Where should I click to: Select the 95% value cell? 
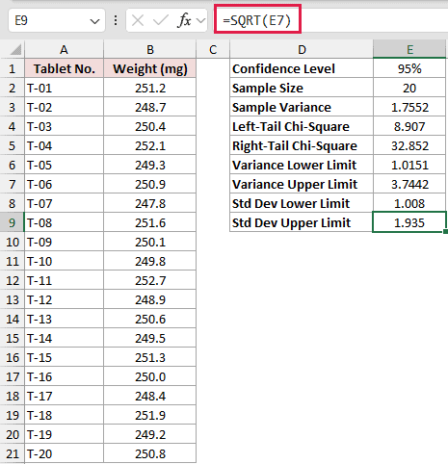[x=409, y=68]
